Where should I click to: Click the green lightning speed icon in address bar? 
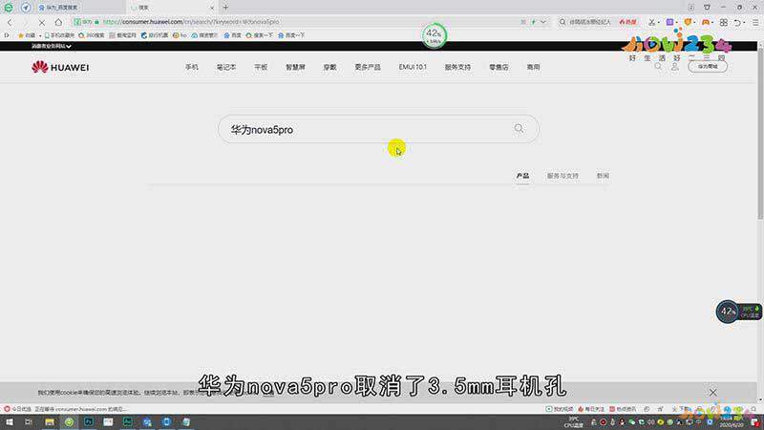(534, 22)
